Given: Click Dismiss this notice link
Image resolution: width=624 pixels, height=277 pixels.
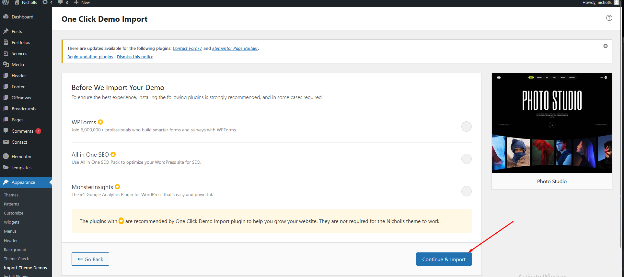Looking at the screenshot, I should (135, 57).
